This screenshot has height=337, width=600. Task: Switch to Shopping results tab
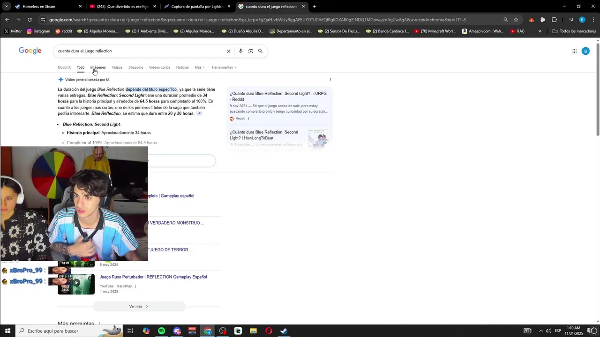tap(135, 67)
